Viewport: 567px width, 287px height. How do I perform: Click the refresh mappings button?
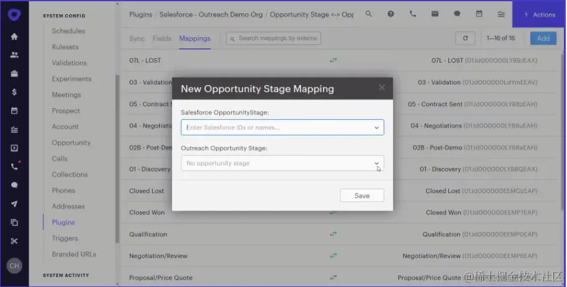[465, 39]
